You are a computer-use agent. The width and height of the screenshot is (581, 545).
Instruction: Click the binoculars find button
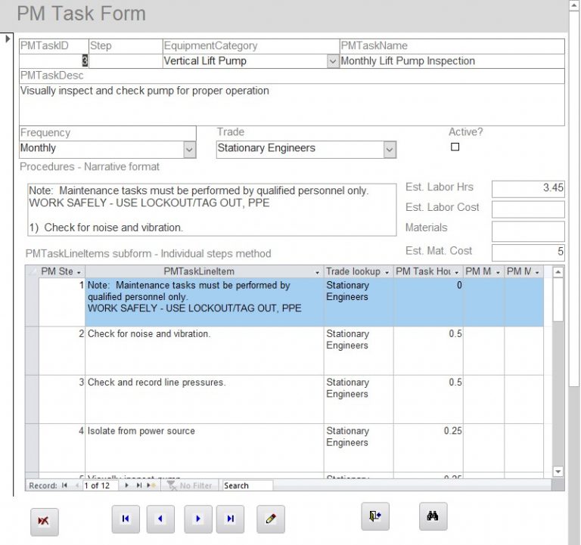(x=433, y=516)
